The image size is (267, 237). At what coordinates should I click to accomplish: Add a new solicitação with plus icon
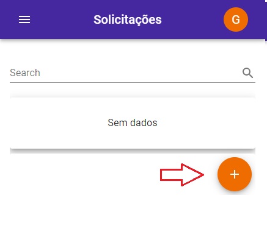[235, 174]
